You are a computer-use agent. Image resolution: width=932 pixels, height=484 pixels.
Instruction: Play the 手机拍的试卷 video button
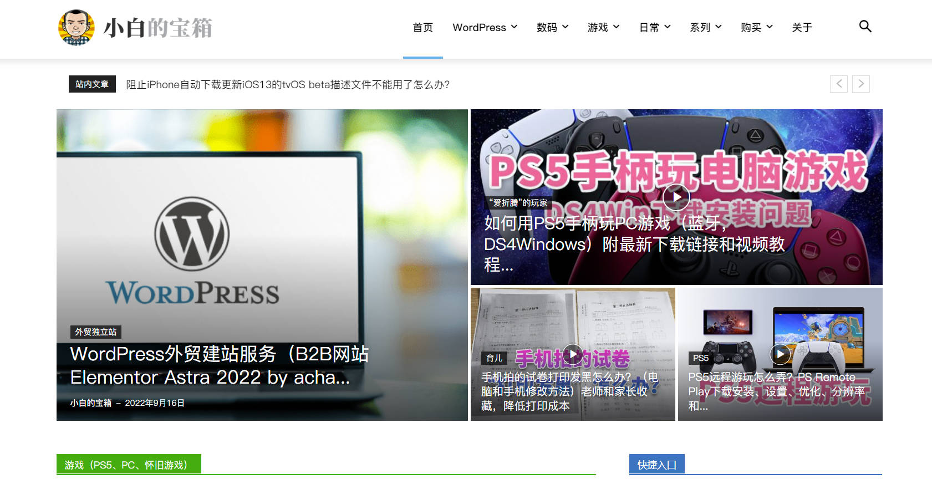pos(573,354)
